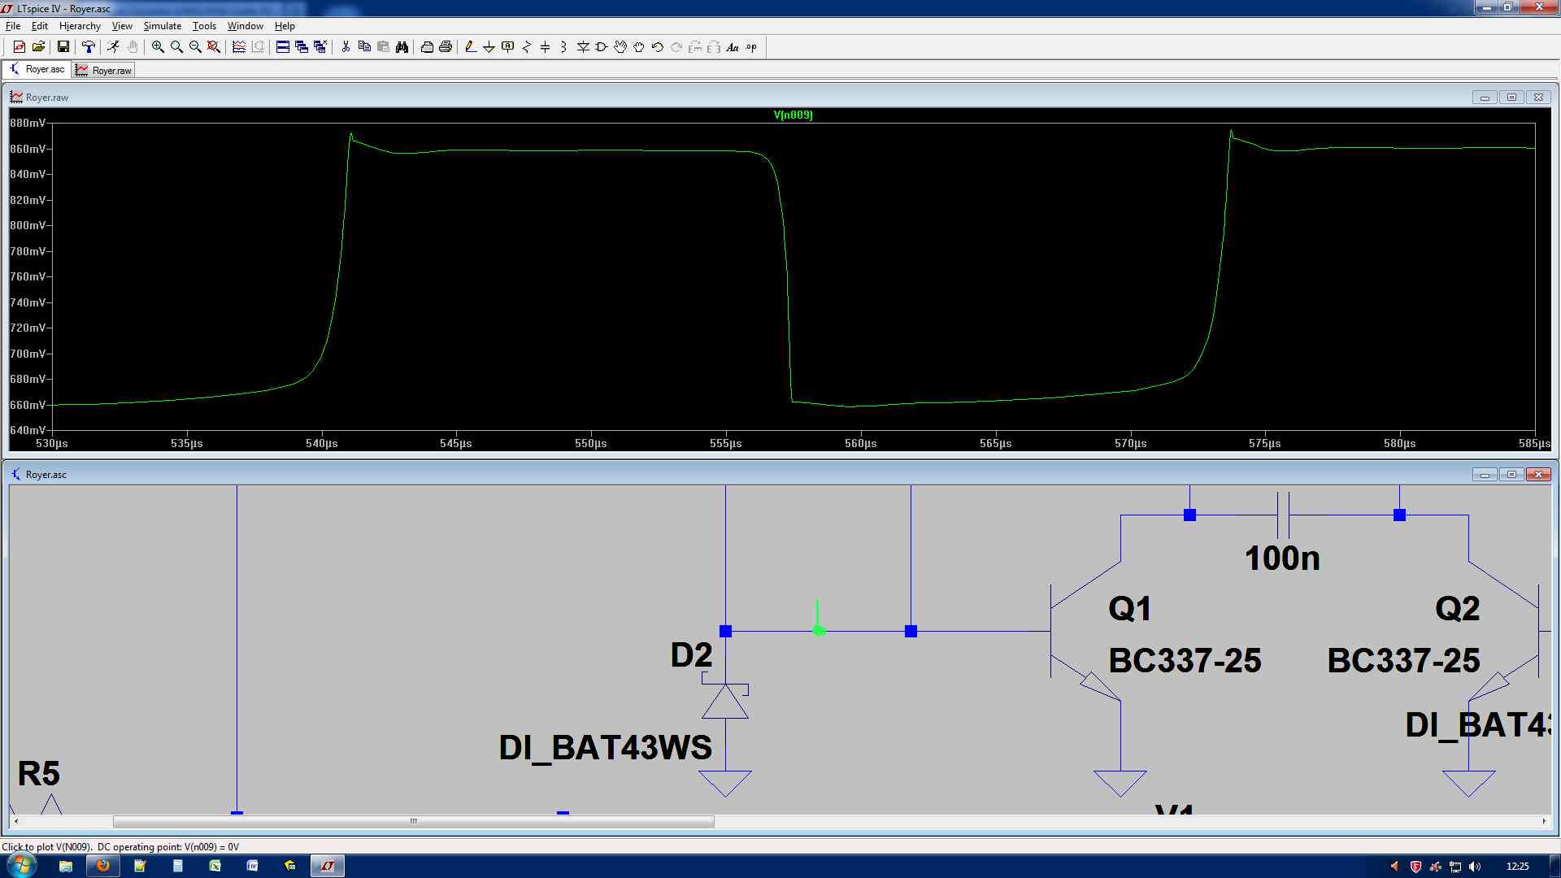Click the schematic scroll left arrow

point(16,821)
